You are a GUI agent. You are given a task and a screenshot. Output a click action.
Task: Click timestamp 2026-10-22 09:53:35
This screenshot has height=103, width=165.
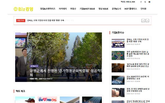coord(133,58)
